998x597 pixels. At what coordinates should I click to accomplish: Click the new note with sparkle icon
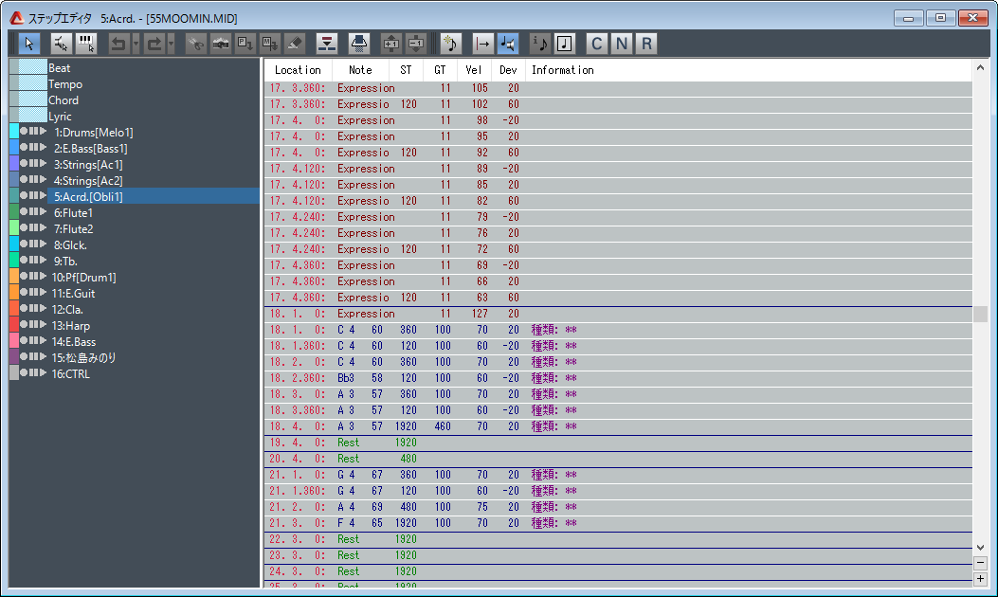point(450,44)
